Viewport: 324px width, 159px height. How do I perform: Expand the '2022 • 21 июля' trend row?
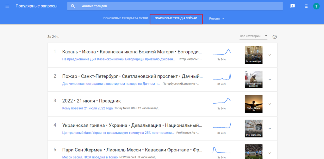tap(270, 104)
